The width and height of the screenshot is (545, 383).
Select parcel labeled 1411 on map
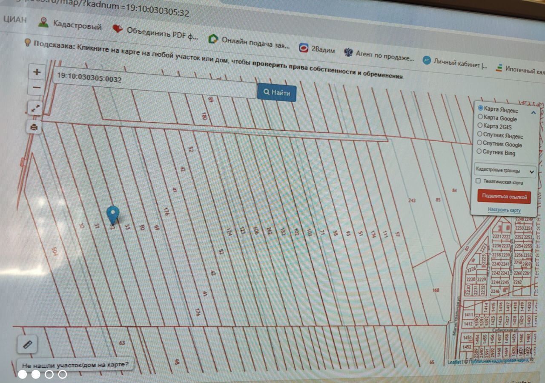click(469, 314)
